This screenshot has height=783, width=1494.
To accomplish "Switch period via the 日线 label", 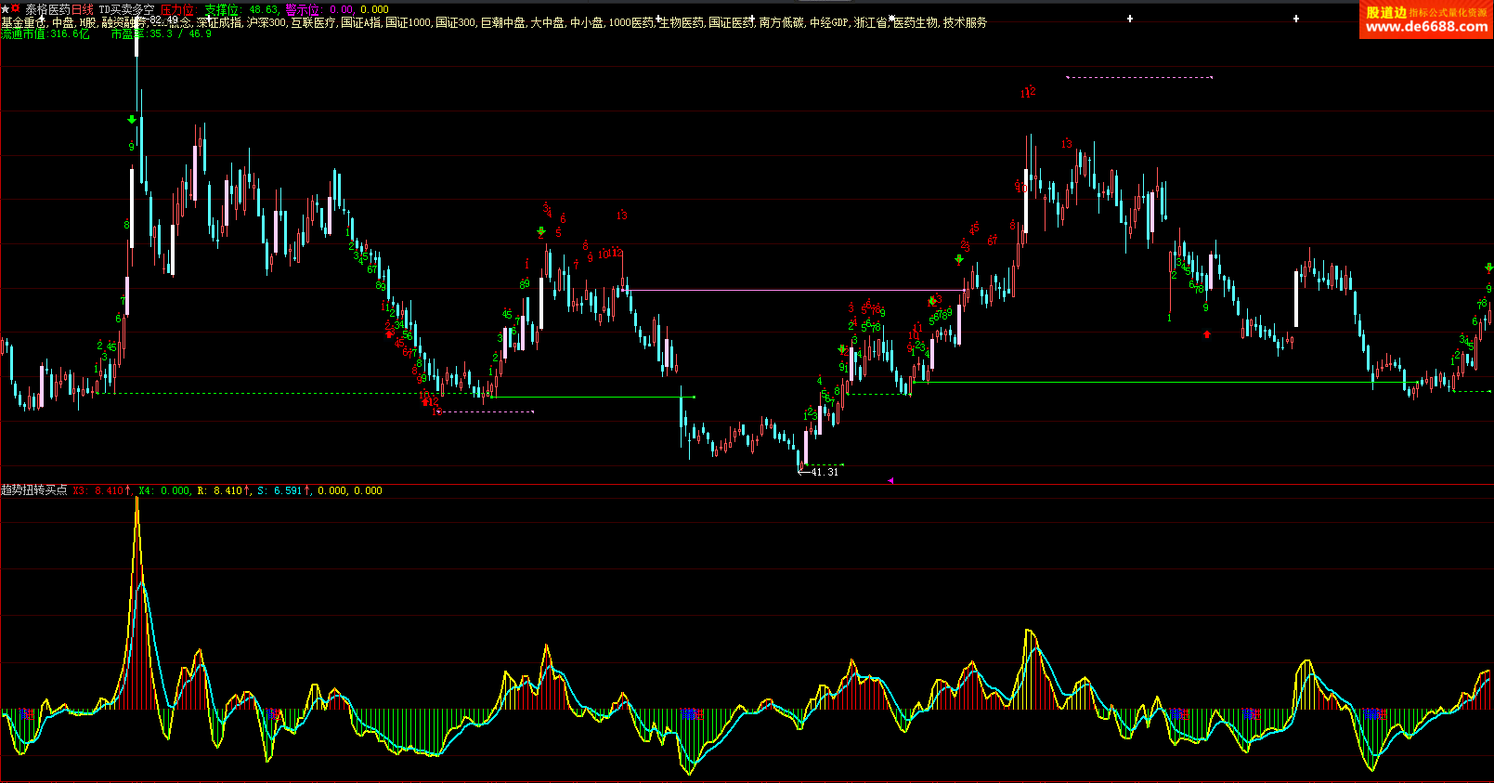I will pyautogui.click(x=83, y=9).
